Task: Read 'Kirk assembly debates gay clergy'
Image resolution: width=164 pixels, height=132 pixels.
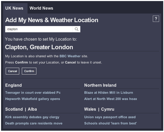Action: pyautogui.click(x=32, y=117)
